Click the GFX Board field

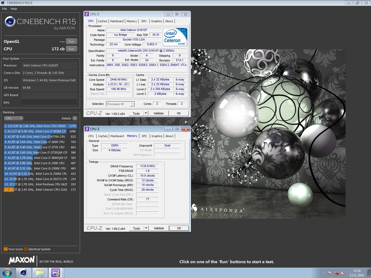[x=49, y=95]
